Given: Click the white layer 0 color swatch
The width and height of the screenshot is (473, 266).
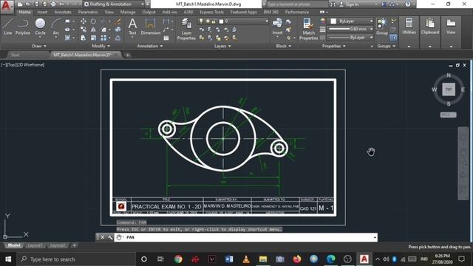Looking at the screenshot, I should pyautogui.click(x=221, y=21).
